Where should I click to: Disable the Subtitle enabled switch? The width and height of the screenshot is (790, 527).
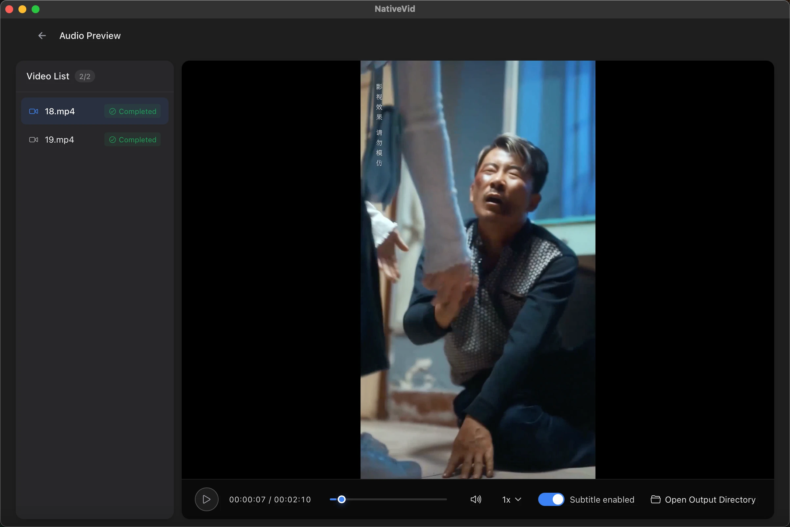[x=551, y=499]
